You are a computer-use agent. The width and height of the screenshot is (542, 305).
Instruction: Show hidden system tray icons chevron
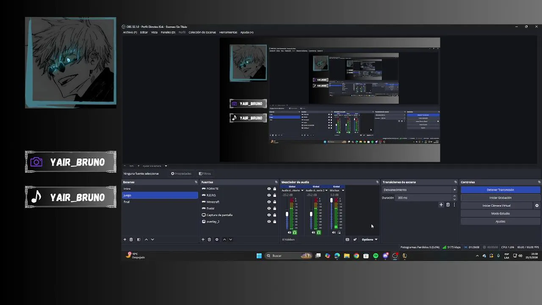[x=477, y=256]
